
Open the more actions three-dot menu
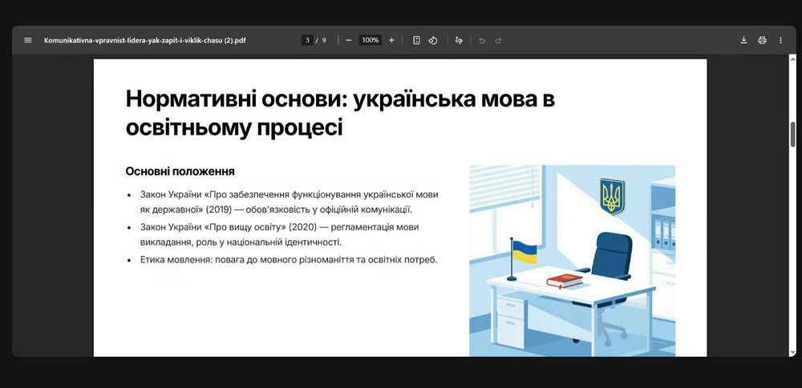780,40
